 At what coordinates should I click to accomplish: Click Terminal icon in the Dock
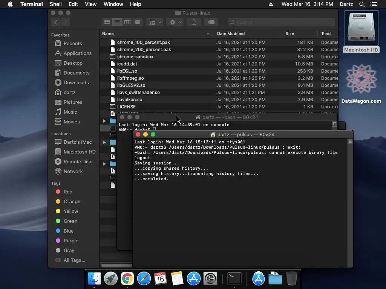click(234, 279)
